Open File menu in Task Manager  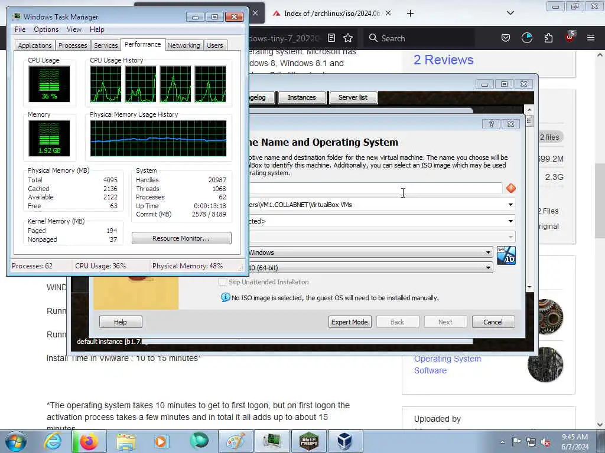(x=20, y=29)
